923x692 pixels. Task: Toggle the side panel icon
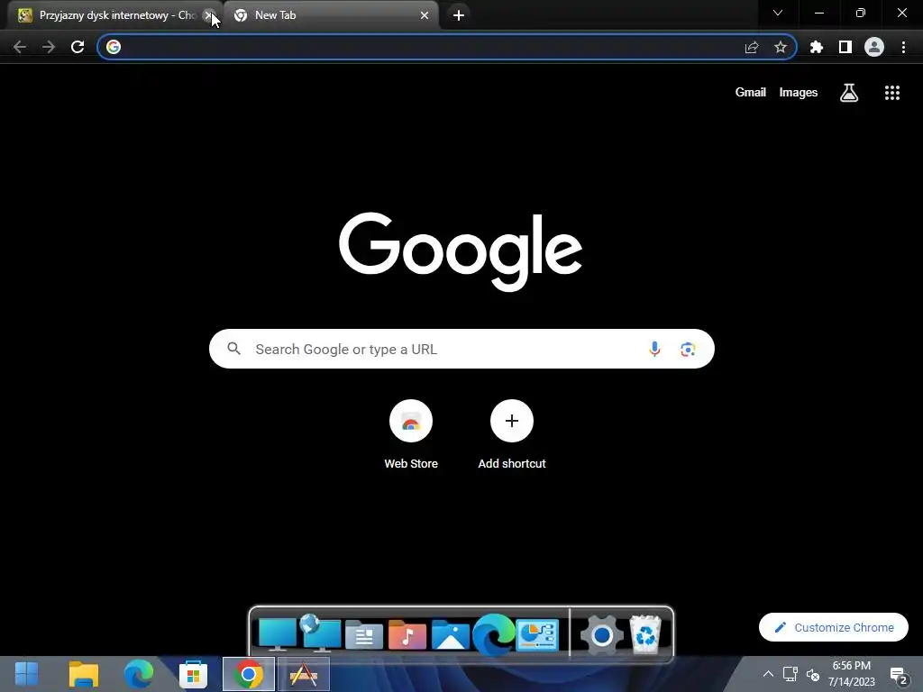(x=845, y=47)
